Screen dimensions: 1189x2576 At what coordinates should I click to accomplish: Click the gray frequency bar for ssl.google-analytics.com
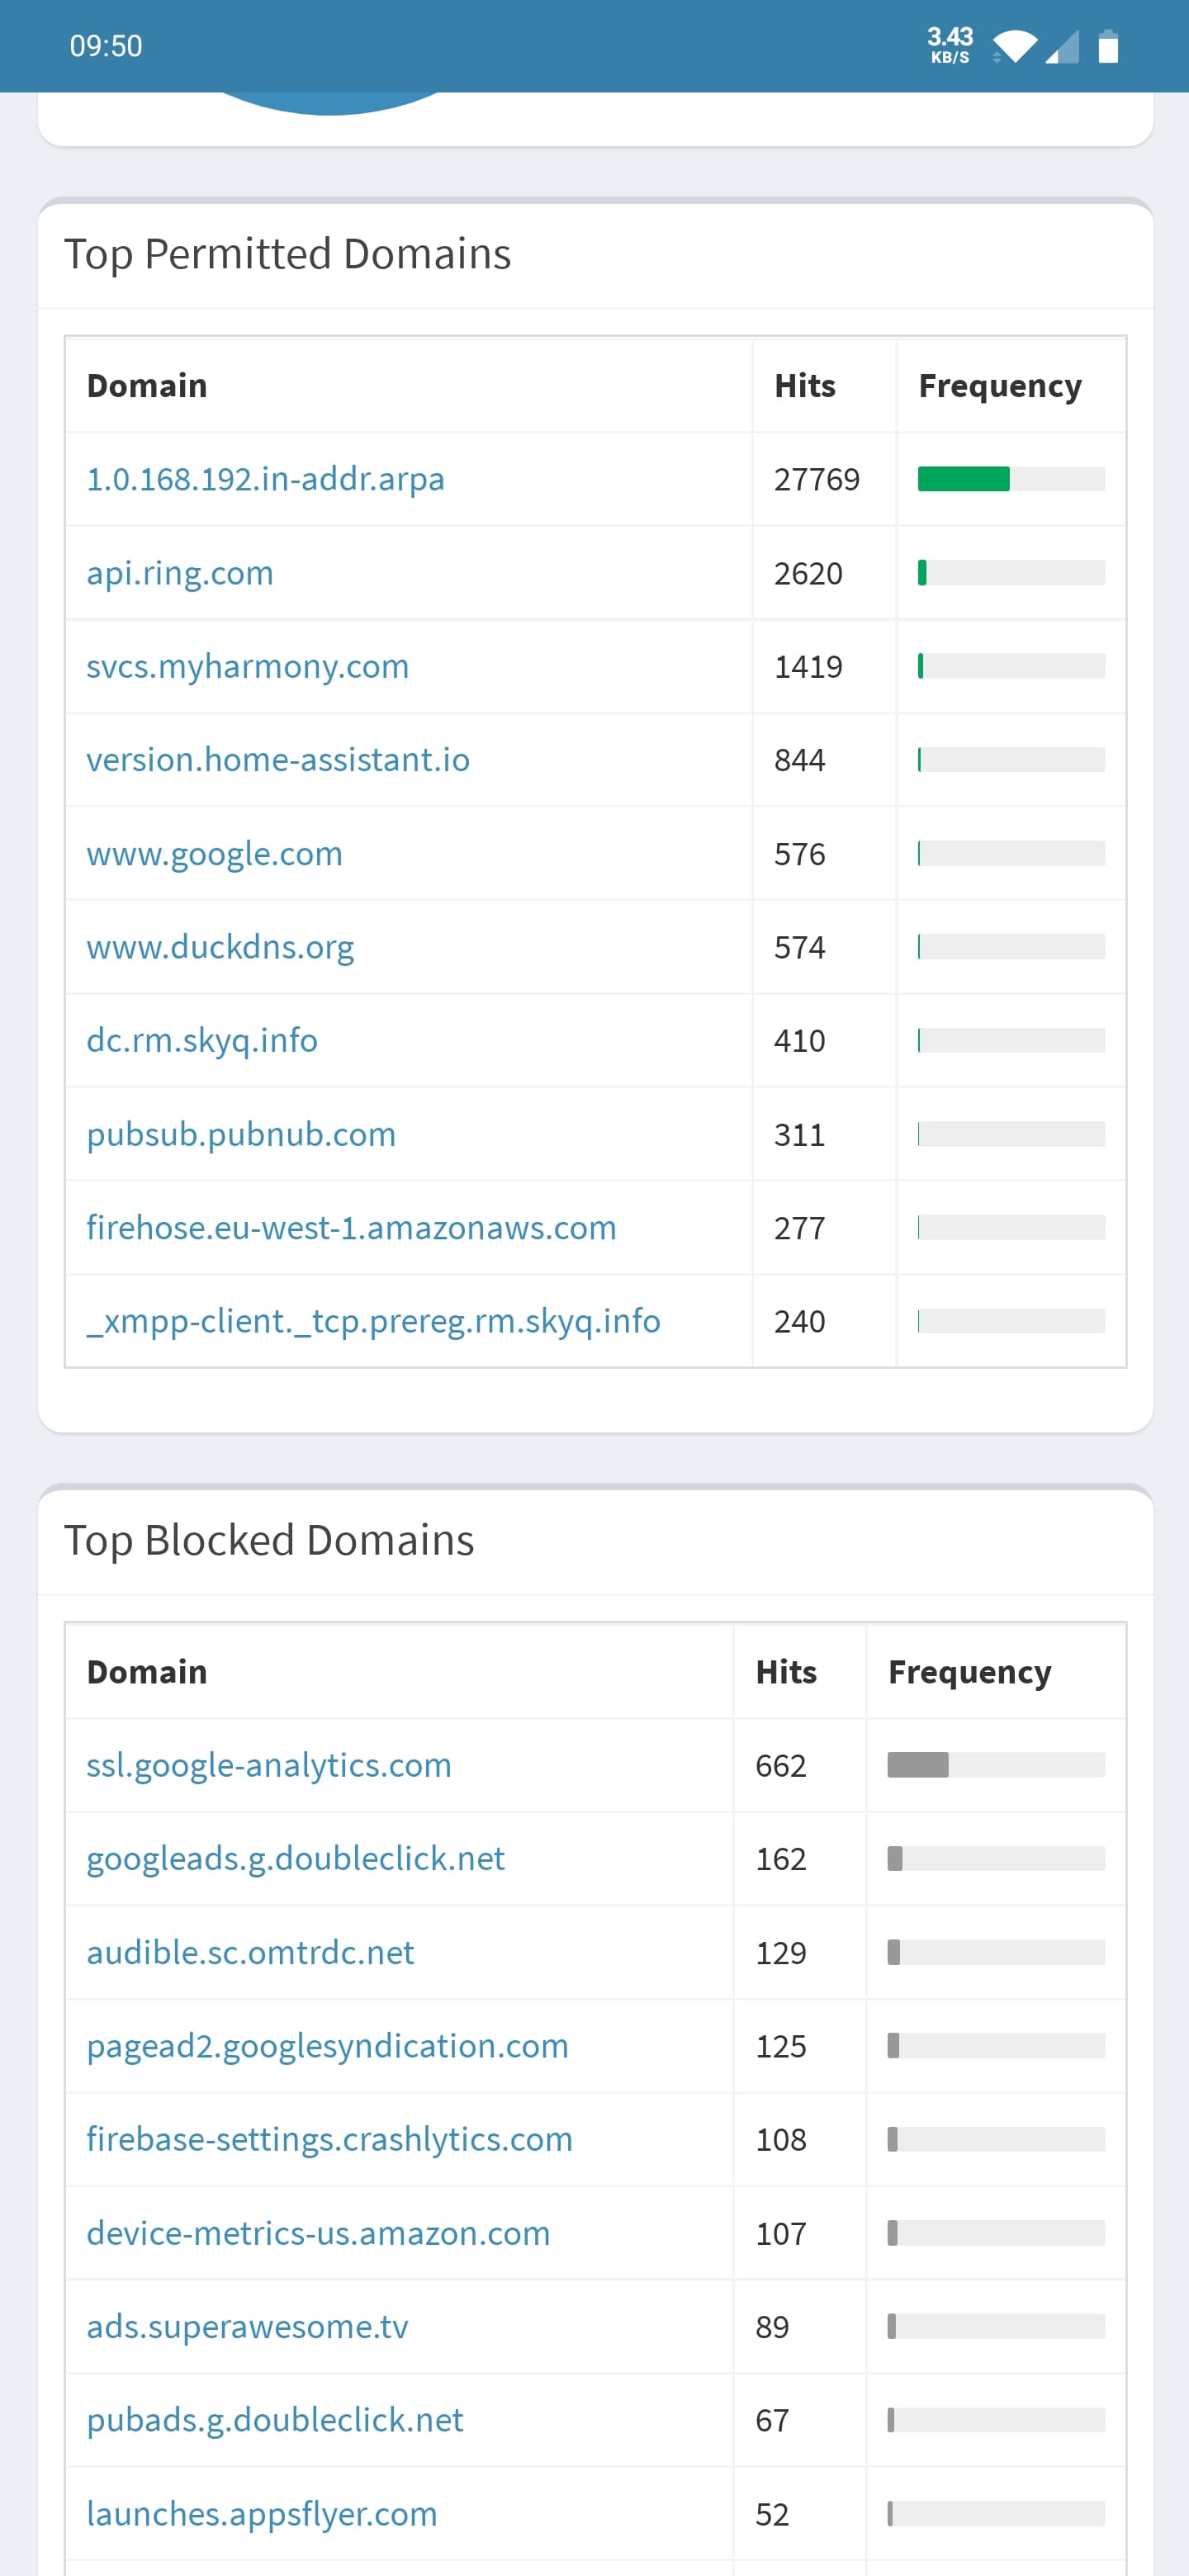918,1765
